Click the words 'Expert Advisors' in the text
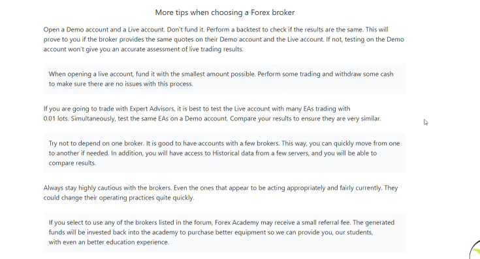Image resolution: width=480 pixels, height=259 pixels. [x=152, y=109]
